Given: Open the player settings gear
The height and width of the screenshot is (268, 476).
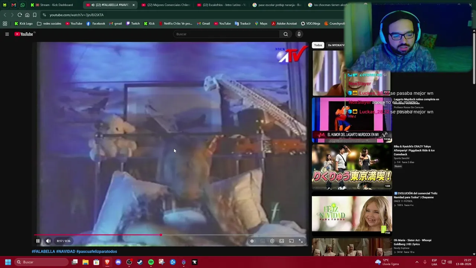Looking at the screenshot, I should pyautogui.click(x=272, y=241).
